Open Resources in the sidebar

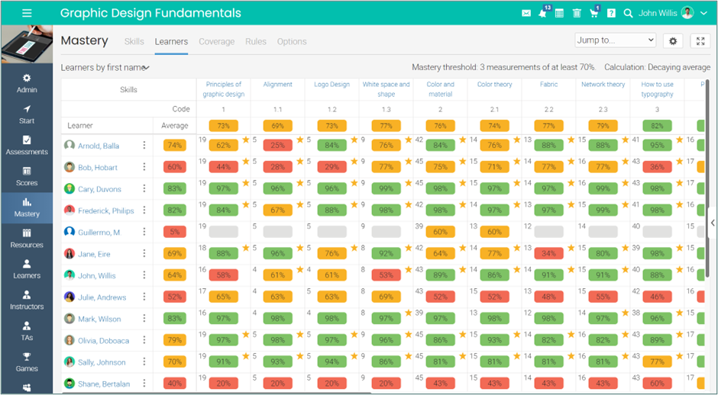[27, 239]
